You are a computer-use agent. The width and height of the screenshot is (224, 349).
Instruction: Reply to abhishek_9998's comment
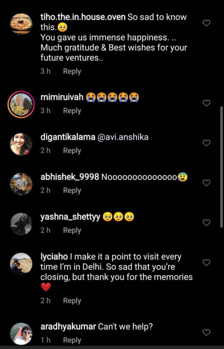[72, 191]
